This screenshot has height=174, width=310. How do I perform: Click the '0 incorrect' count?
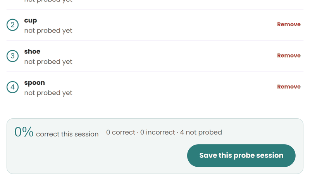[158, 132]
